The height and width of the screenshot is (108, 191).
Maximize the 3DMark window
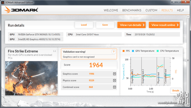(179, 2)
